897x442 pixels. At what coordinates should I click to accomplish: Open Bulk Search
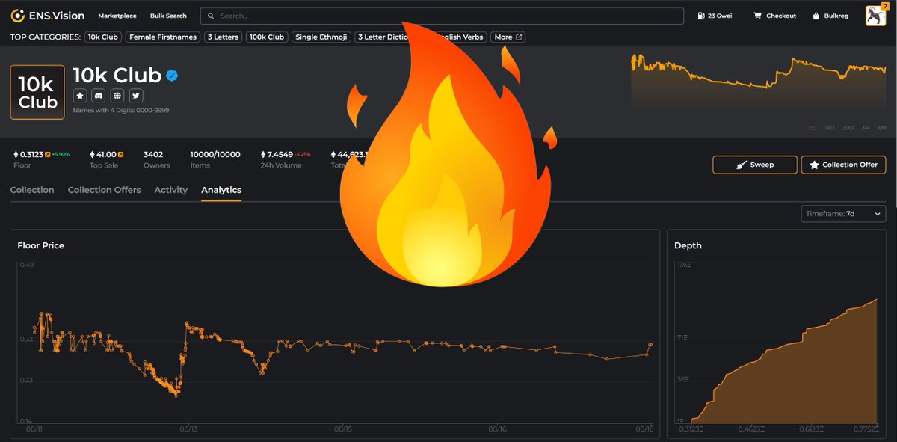click(168, 16)
